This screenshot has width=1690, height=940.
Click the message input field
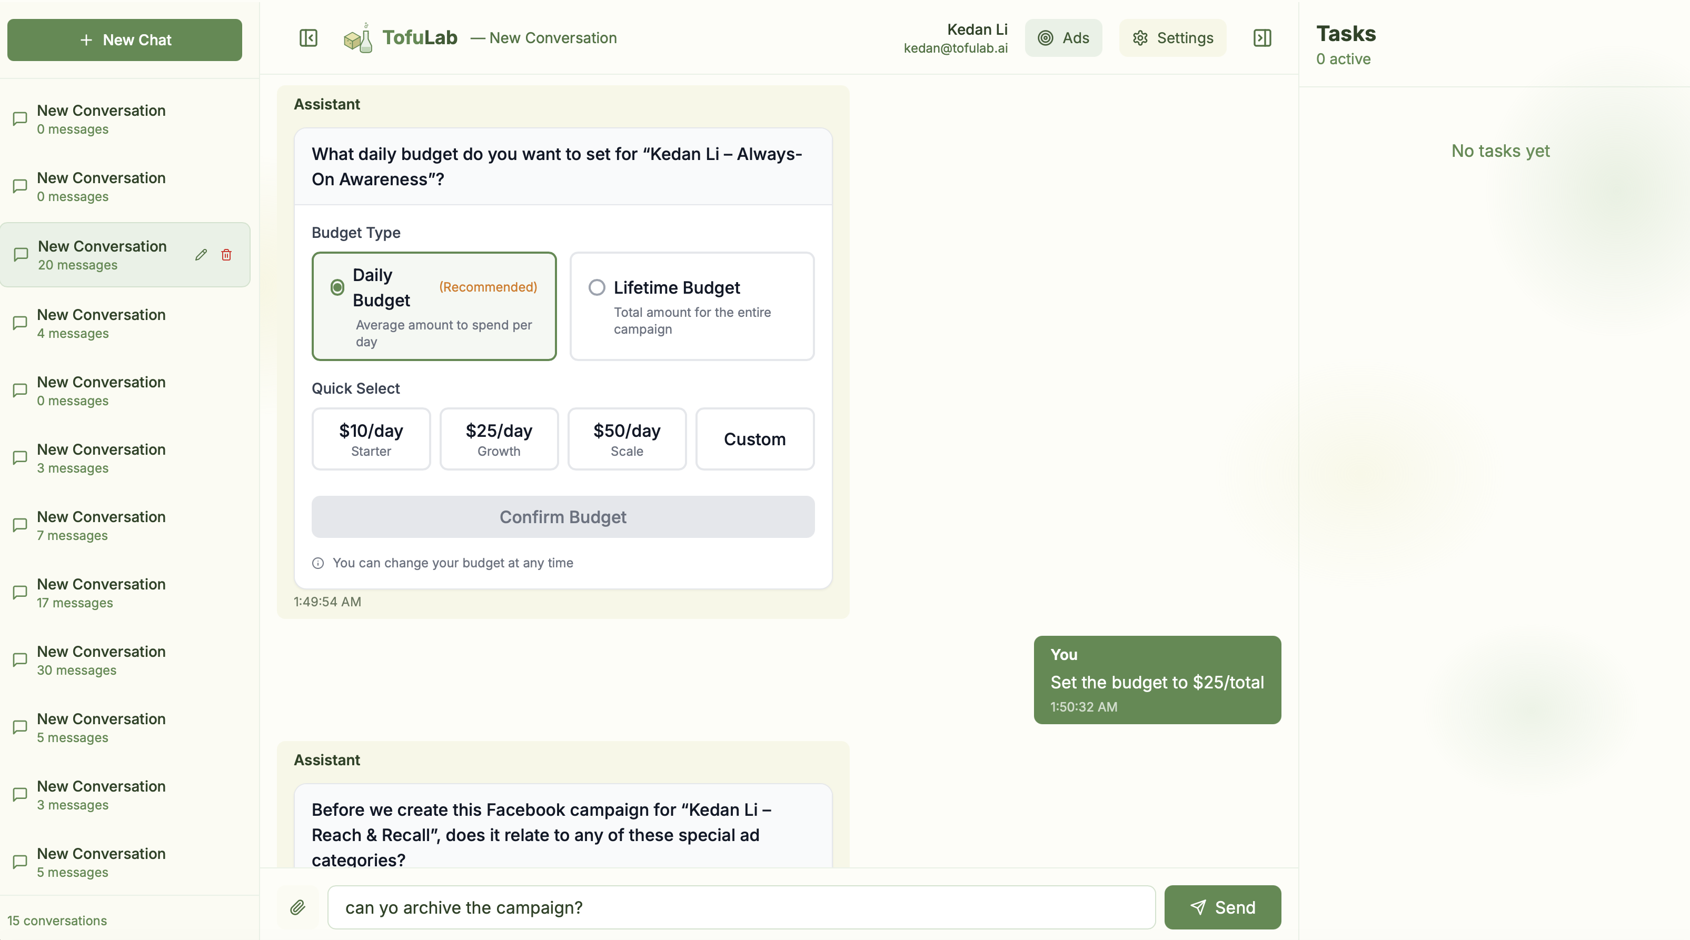click(740, 907)
